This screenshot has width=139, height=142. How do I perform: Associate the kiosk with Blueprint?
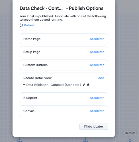97,98
